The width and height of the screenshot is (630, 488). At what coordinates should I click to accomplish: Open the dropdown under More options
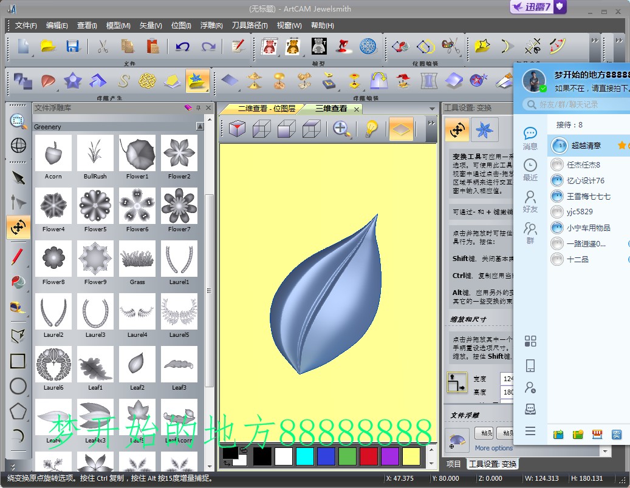pos(605,452)
